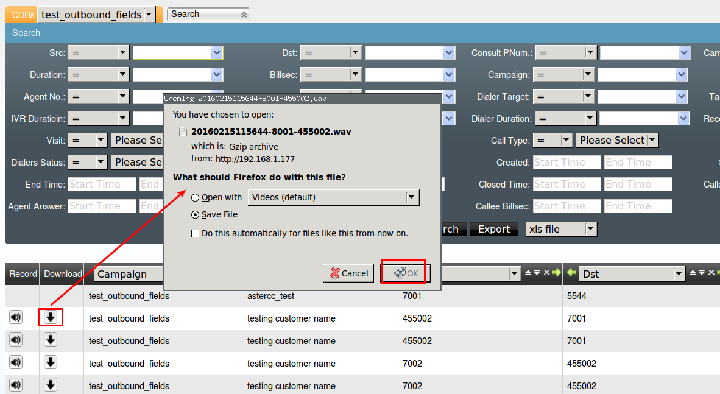Open the 'Videos (default)' application dropdown

(x=412, y=197)
